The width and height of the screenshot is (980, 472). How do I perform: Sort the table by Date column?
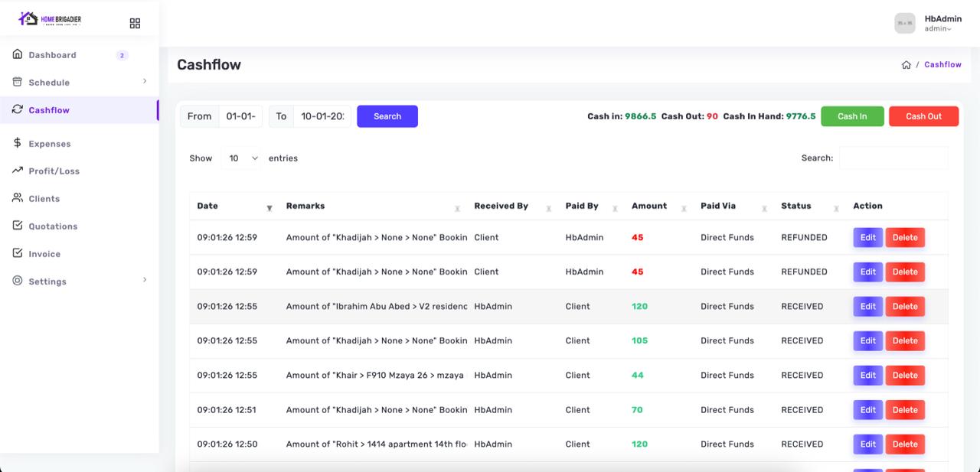[x=269, y=207]
